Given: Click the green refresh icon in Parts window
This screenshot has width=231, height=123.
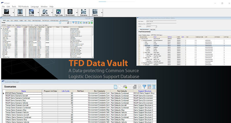Looking at the screenshot, I should click(89, 23).
